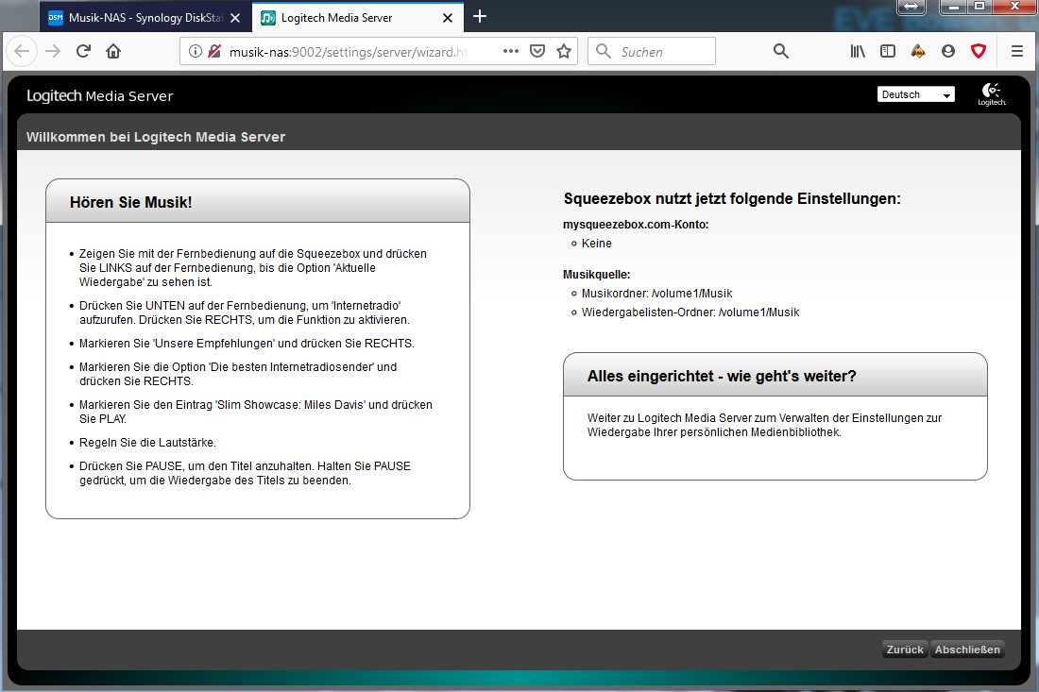Click the Abschließen button

pos(967,650)
